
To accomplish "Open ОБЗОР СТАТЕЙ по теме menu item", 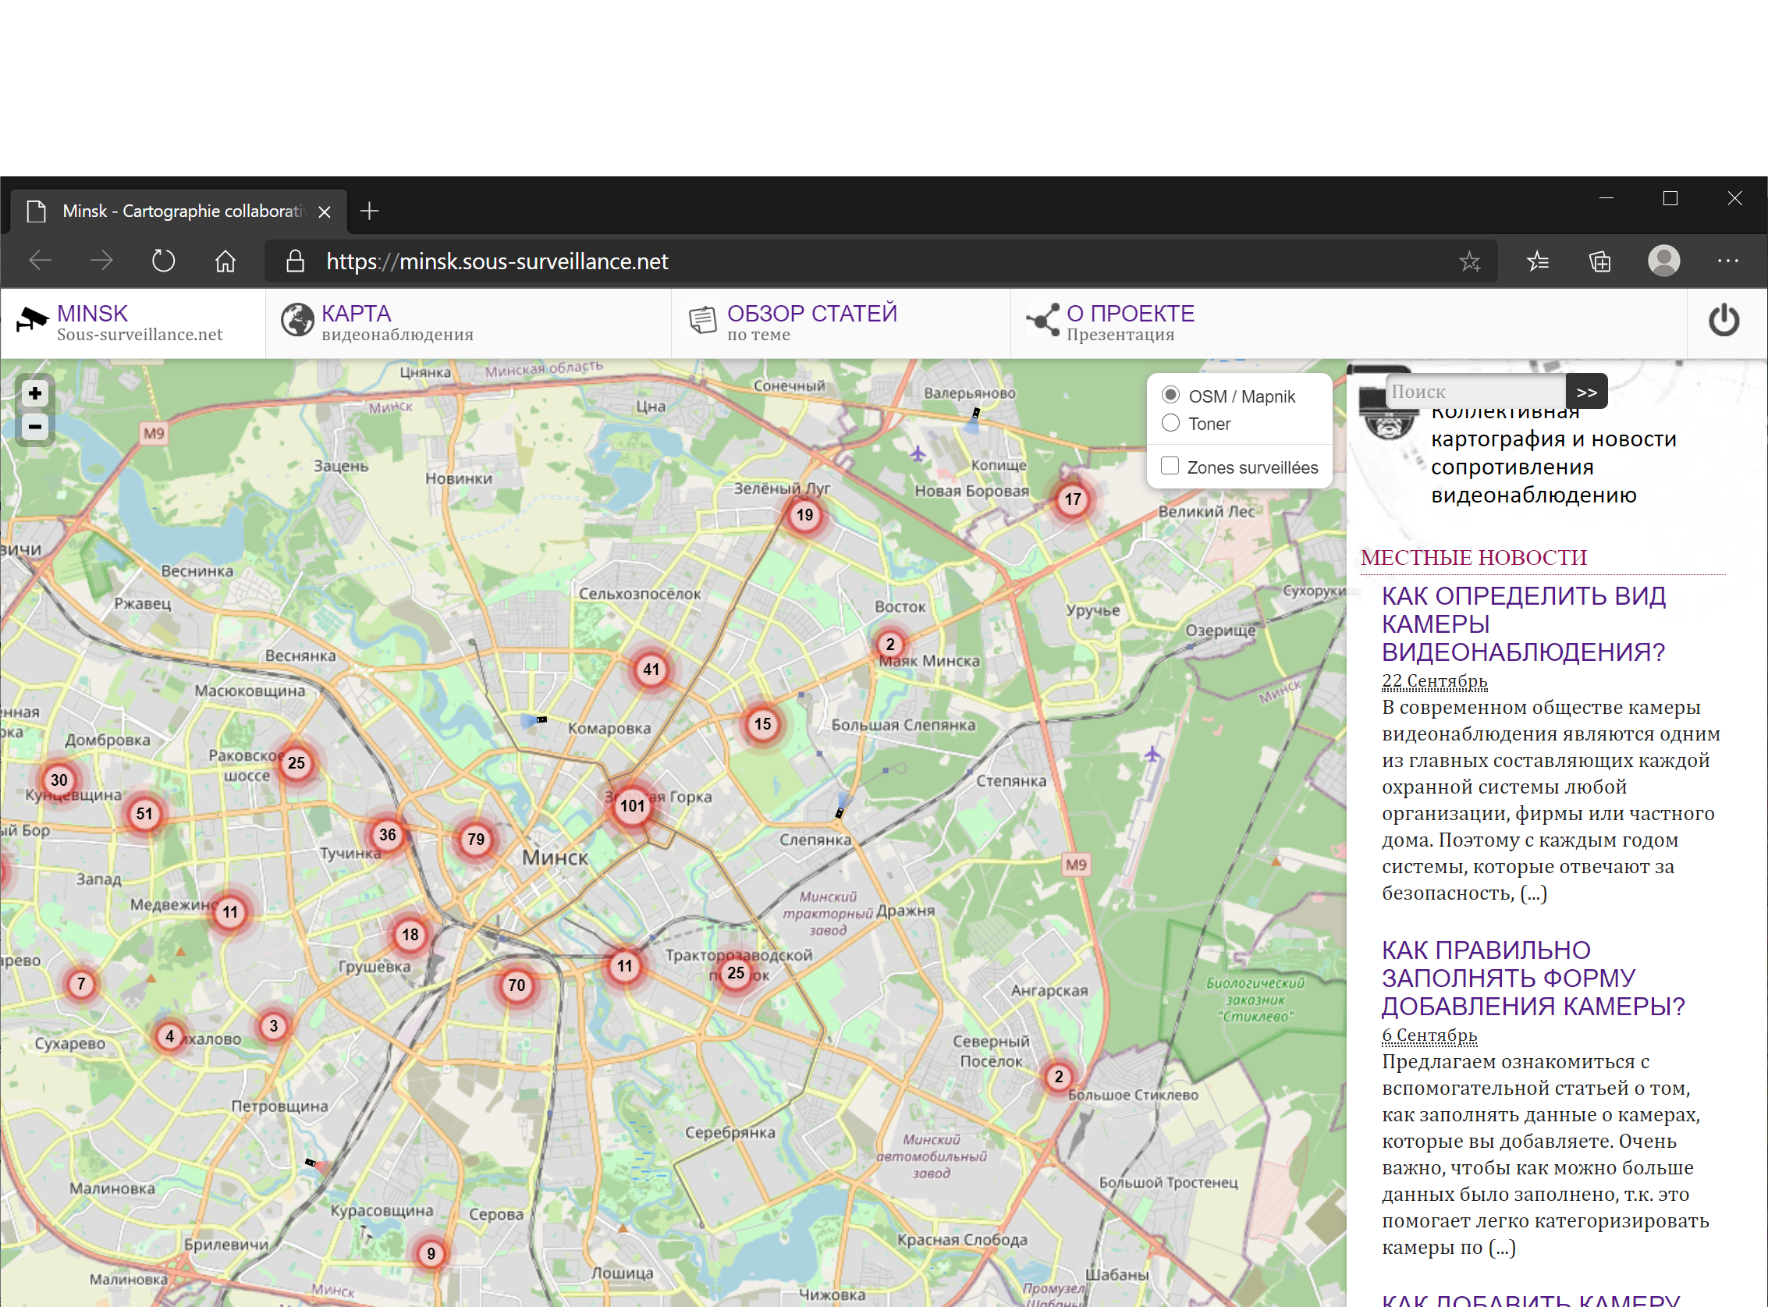I will click(841, 323).
